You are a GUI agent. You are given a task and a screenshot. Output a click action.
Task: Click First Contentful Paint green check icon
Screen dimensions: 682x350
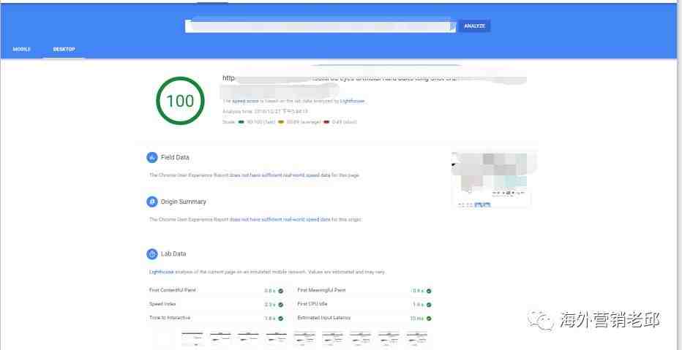[280, 291]
